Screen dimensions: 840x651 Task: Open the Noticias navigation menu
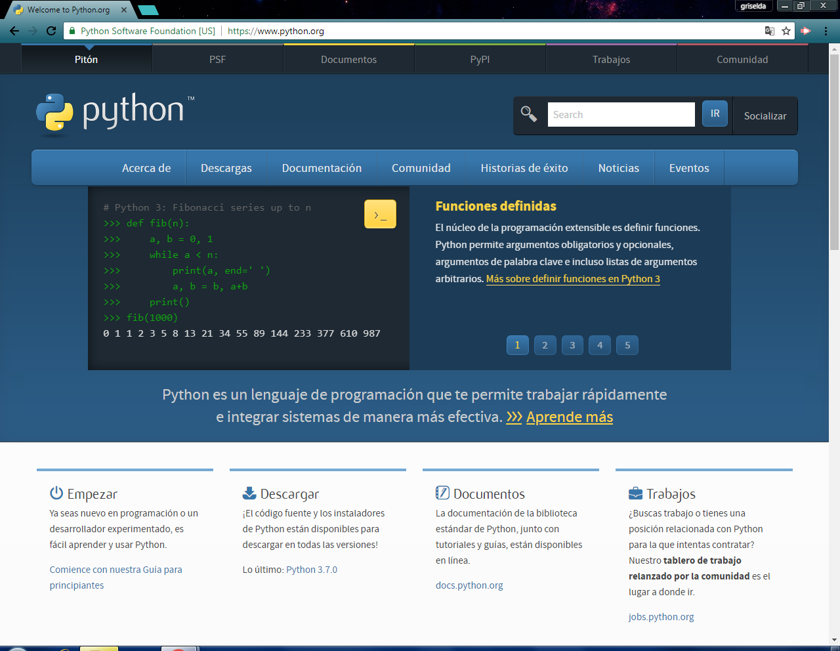[618, 167]
